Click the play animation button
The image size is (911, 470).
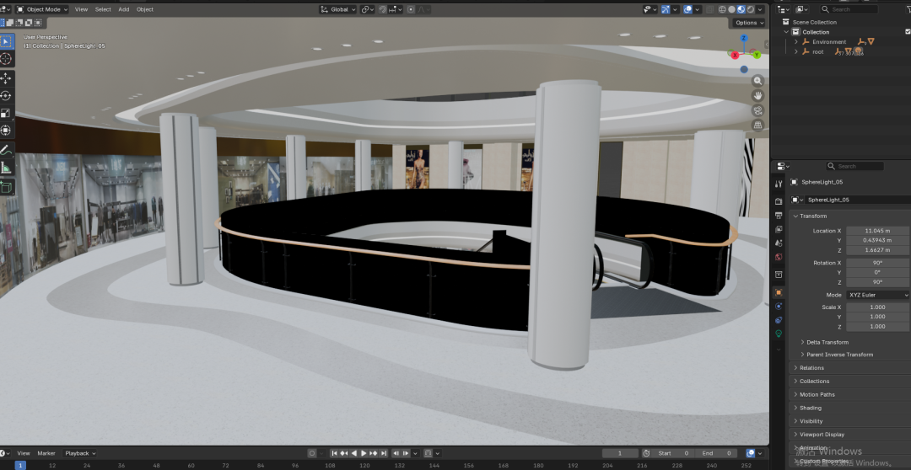tap(364, 453)
